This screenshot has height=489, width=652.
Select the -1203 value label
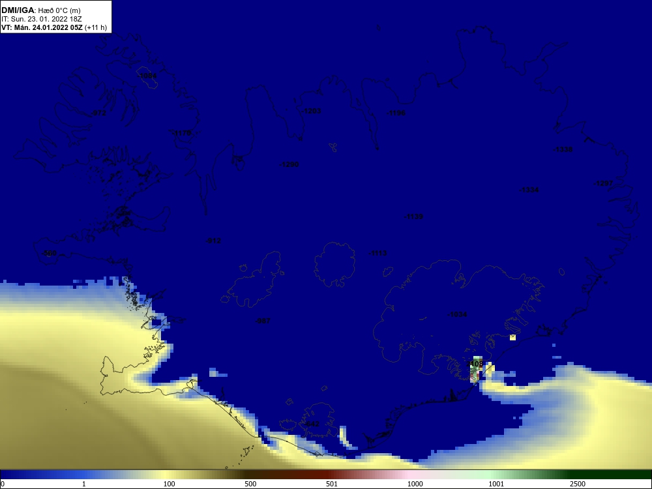pos(312,111)
